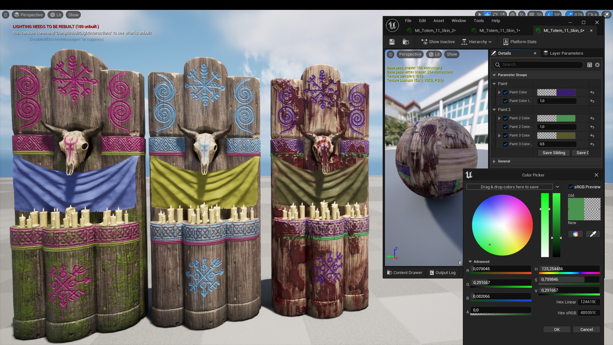Toggle the Paint 2 Color override checkbox
The width and height of the screenshot is (613, 345).
pos(505,118)
